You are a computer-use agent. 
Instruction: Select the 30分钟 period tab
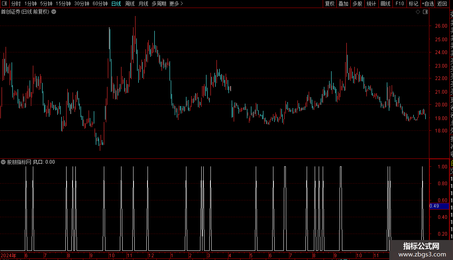[x=82, y=4]
